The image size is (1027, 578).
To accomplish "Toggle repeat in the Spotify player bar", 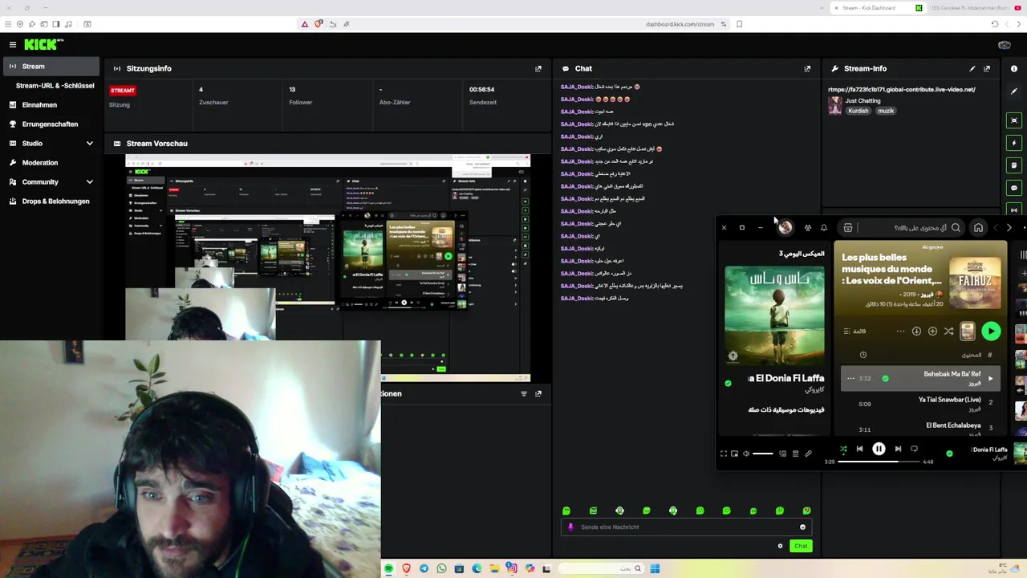I will [x=914, y=450].
